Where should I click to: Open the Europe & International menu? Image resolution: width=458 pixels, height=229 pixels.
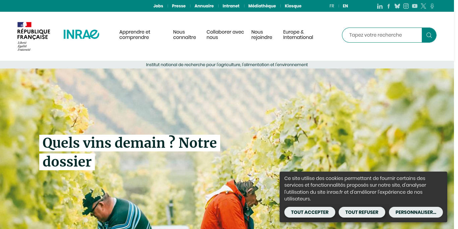298,35
